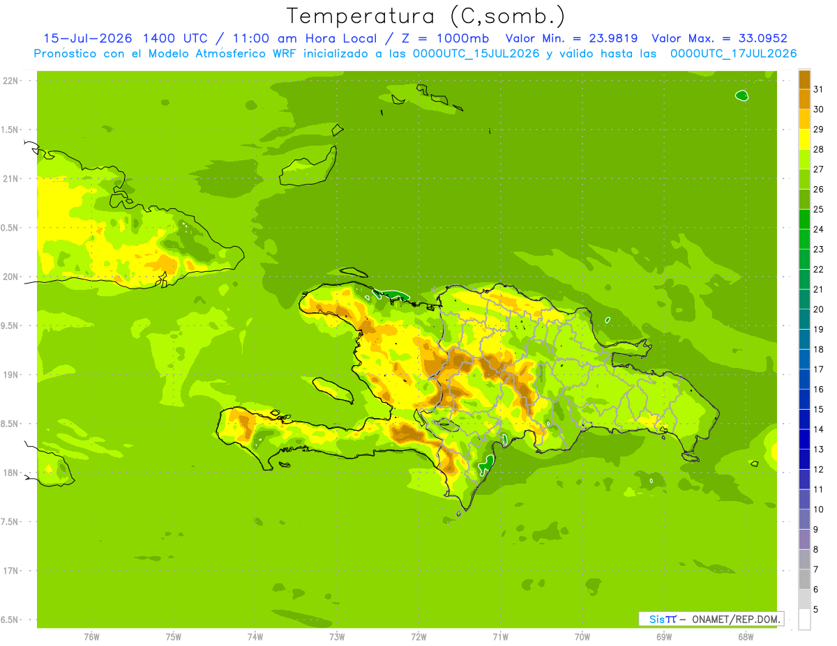The width and height of the screenshot is (837, 646).
Task: Click longitude label "76W"
Action: 91,637
